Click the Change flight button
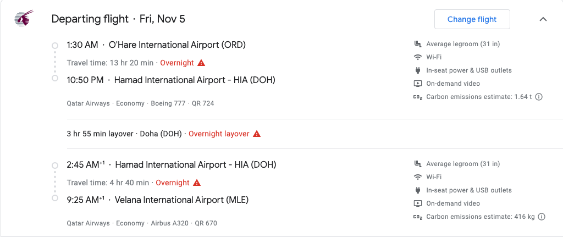Screen dimensions: 563x237 tap(472, 19)
